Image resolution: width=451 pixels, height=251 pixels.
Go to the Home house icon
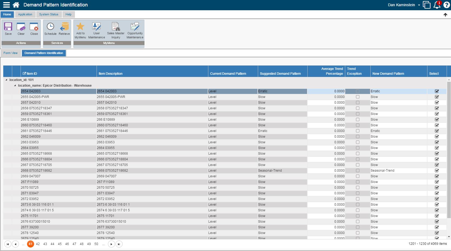pyautogui.click(x=16, y=5)
